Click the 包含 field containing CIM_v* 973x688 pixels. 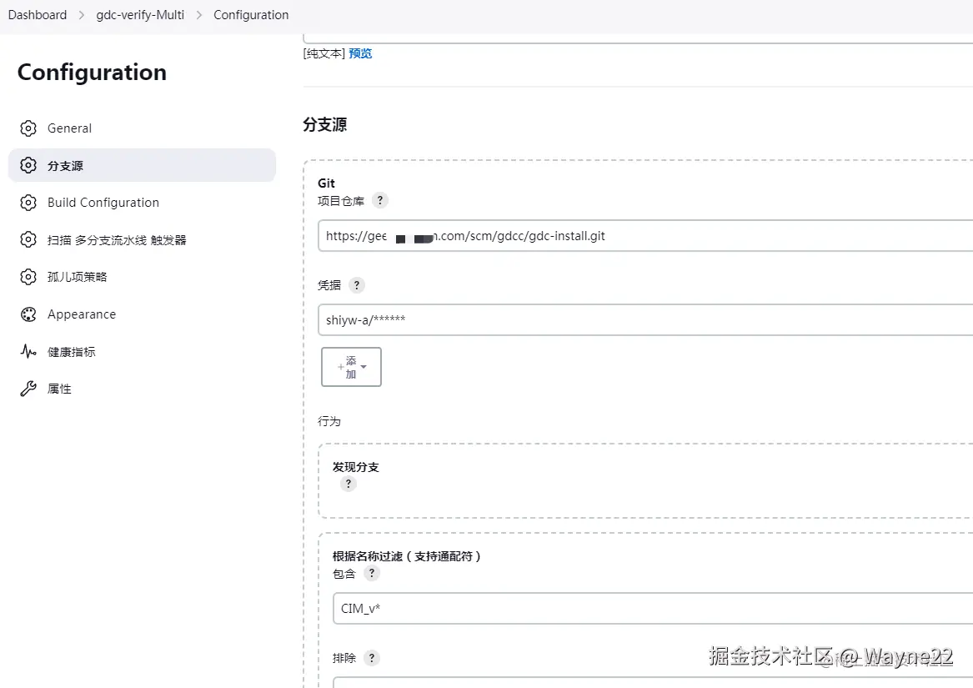(x=650, y=609)
